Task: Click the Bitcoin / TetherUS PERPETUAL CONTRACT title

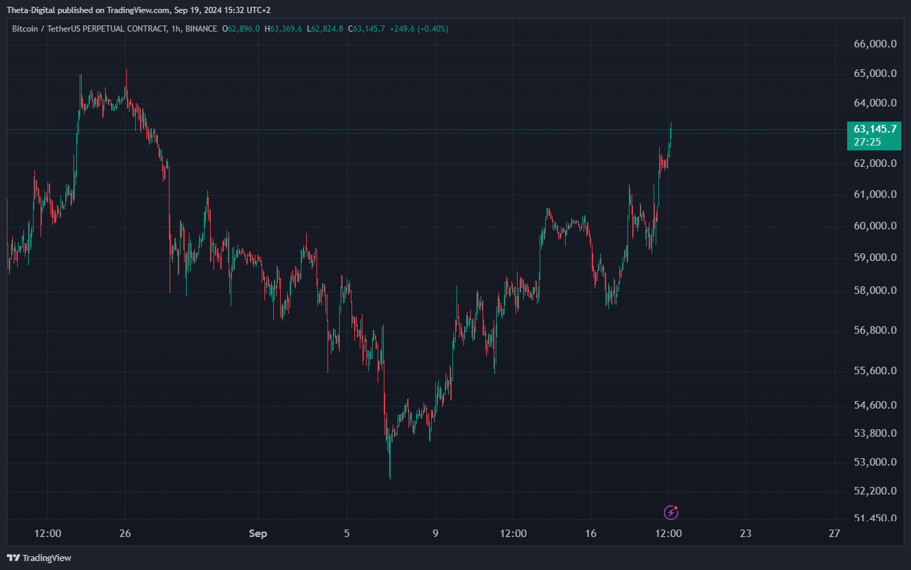Action: [x=89, y=29]
